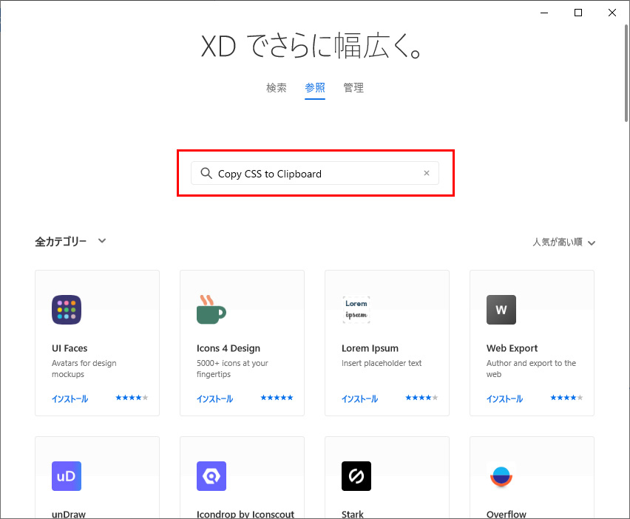The image size is (630, 519).
Task: Click the Stark plugin icon
Action: tap(356, 476)
